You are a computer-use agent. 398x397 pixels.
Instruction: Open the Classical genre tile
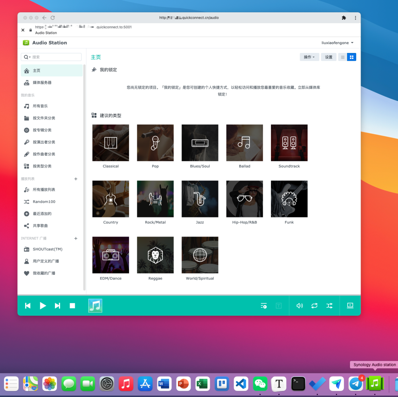coord(111,143)
